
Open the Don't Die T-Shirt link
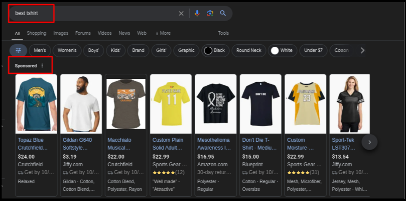(259, 144)
